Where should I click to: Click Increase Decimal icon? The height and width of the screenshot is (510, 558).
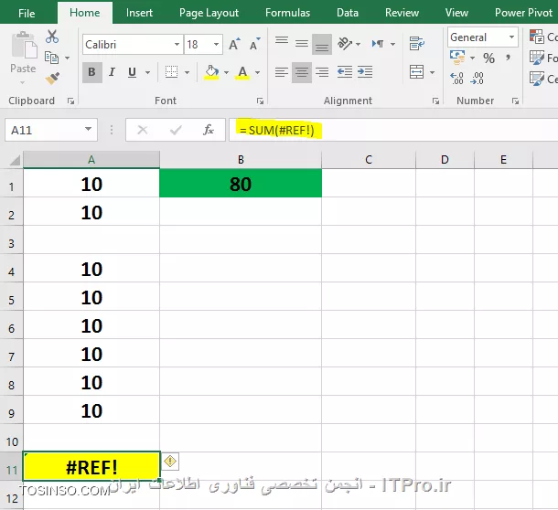pyautogui.click(x=456, y=79)
